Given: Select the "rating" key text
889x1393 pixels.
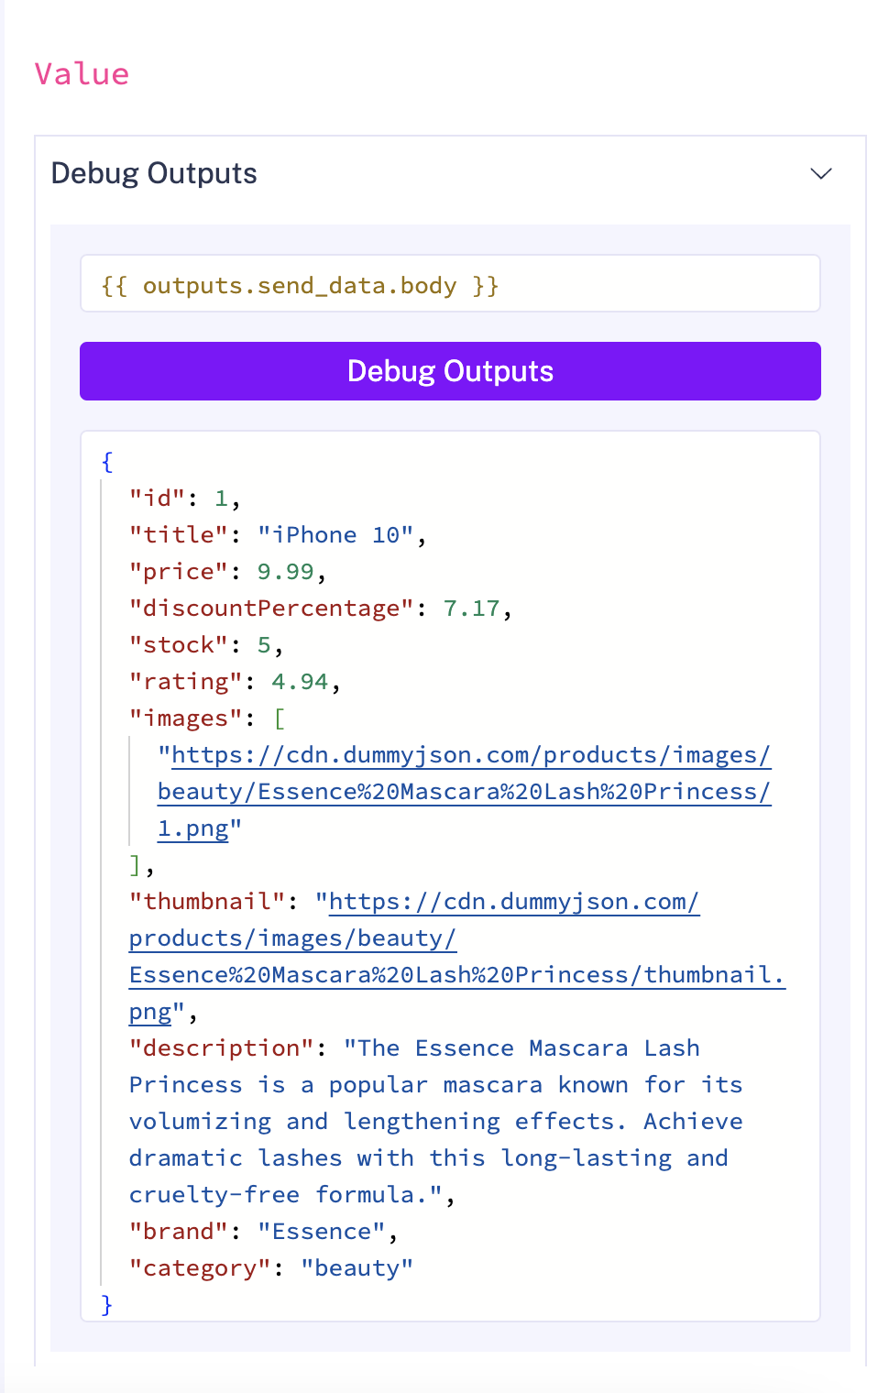Looking at the screenshot, I should point(185,681).
